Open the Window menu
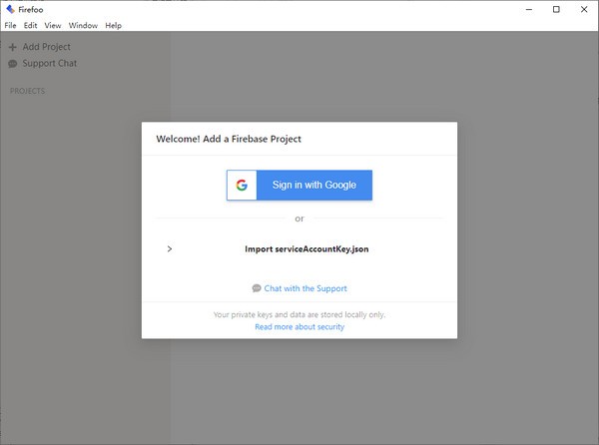599x445 pixels. pos(83,25)
